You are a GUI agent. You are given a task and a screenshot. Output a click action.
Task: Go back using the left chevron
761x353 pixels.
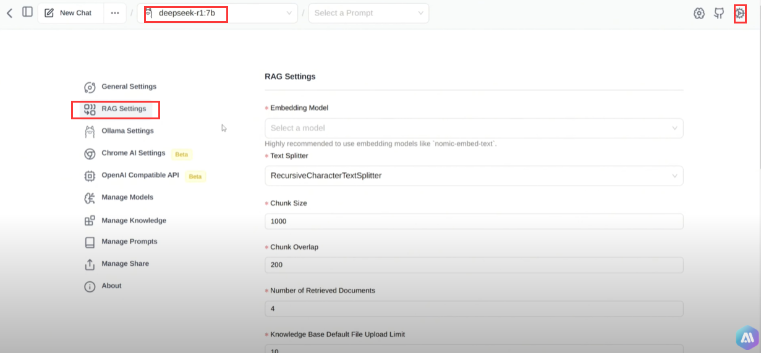point(9,12)
